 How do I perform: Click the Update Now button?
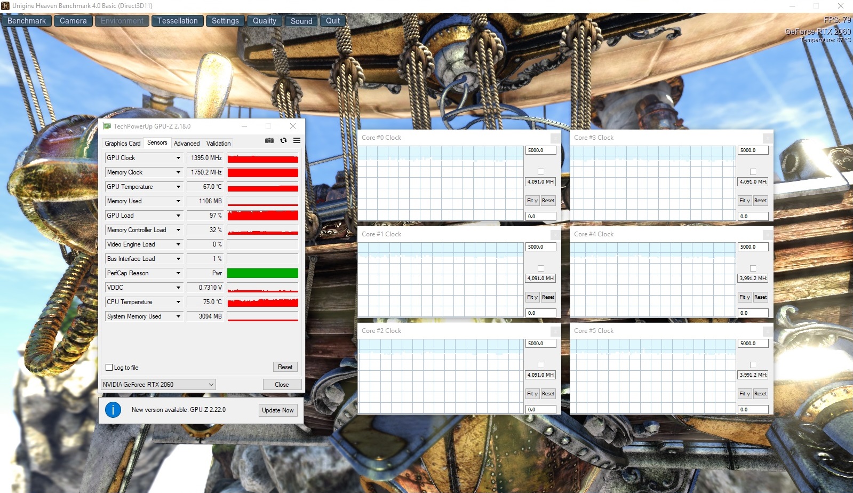(x=278, y=410)
